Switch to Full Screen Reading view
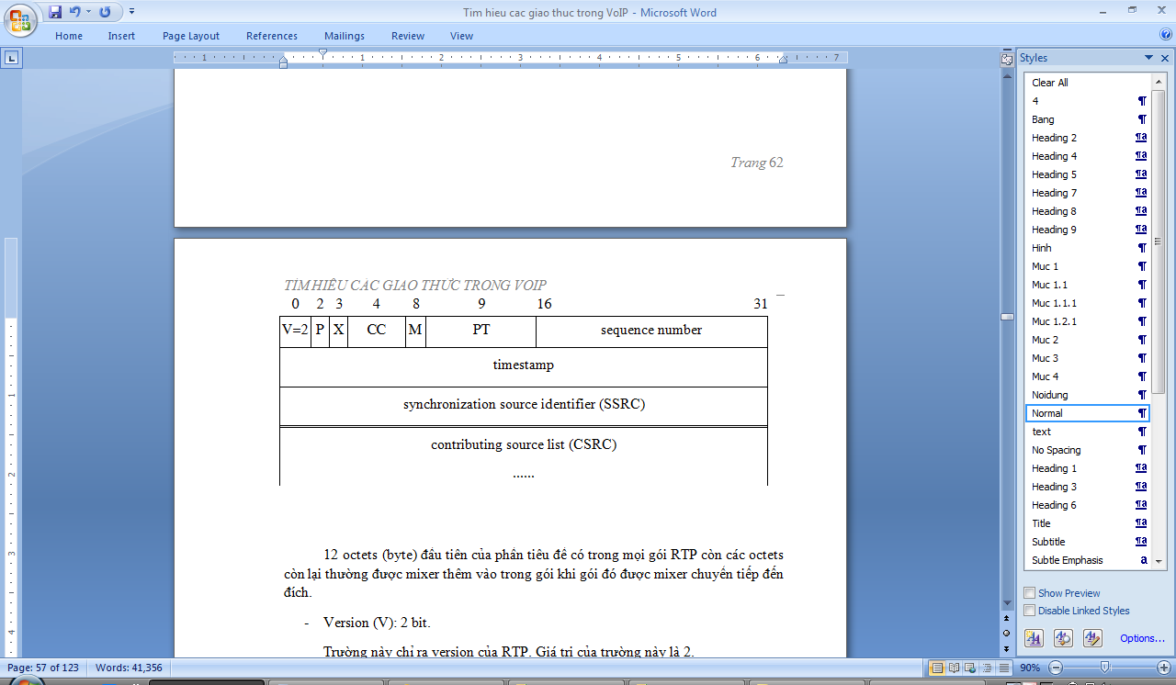Viewport: 1176px width, 685px height. (x=955, y=668)
